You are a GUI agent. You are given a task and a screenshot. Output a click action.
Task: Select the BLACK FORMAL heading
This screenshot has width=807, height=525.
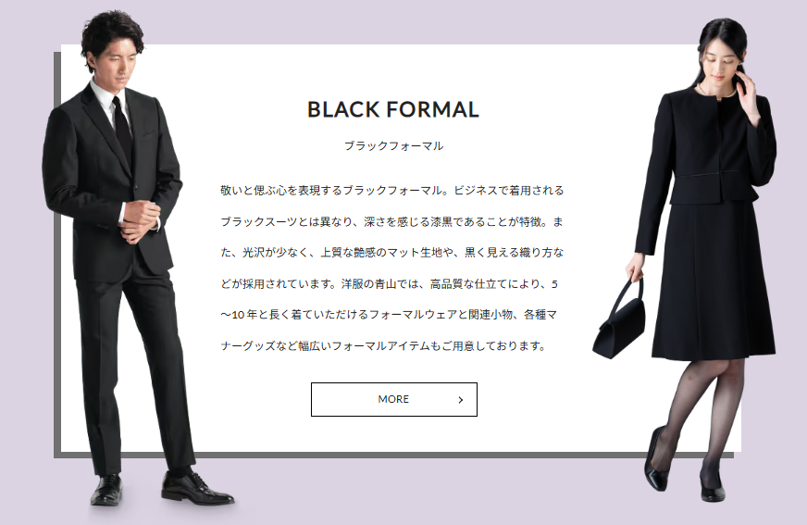coord(393,109)
